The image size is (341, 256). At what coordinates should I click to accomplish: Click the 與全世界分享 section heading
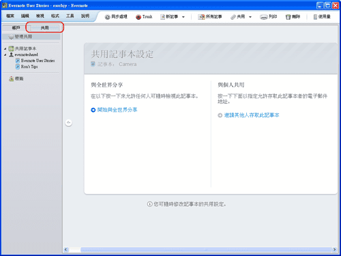click(x=107, y=85)
